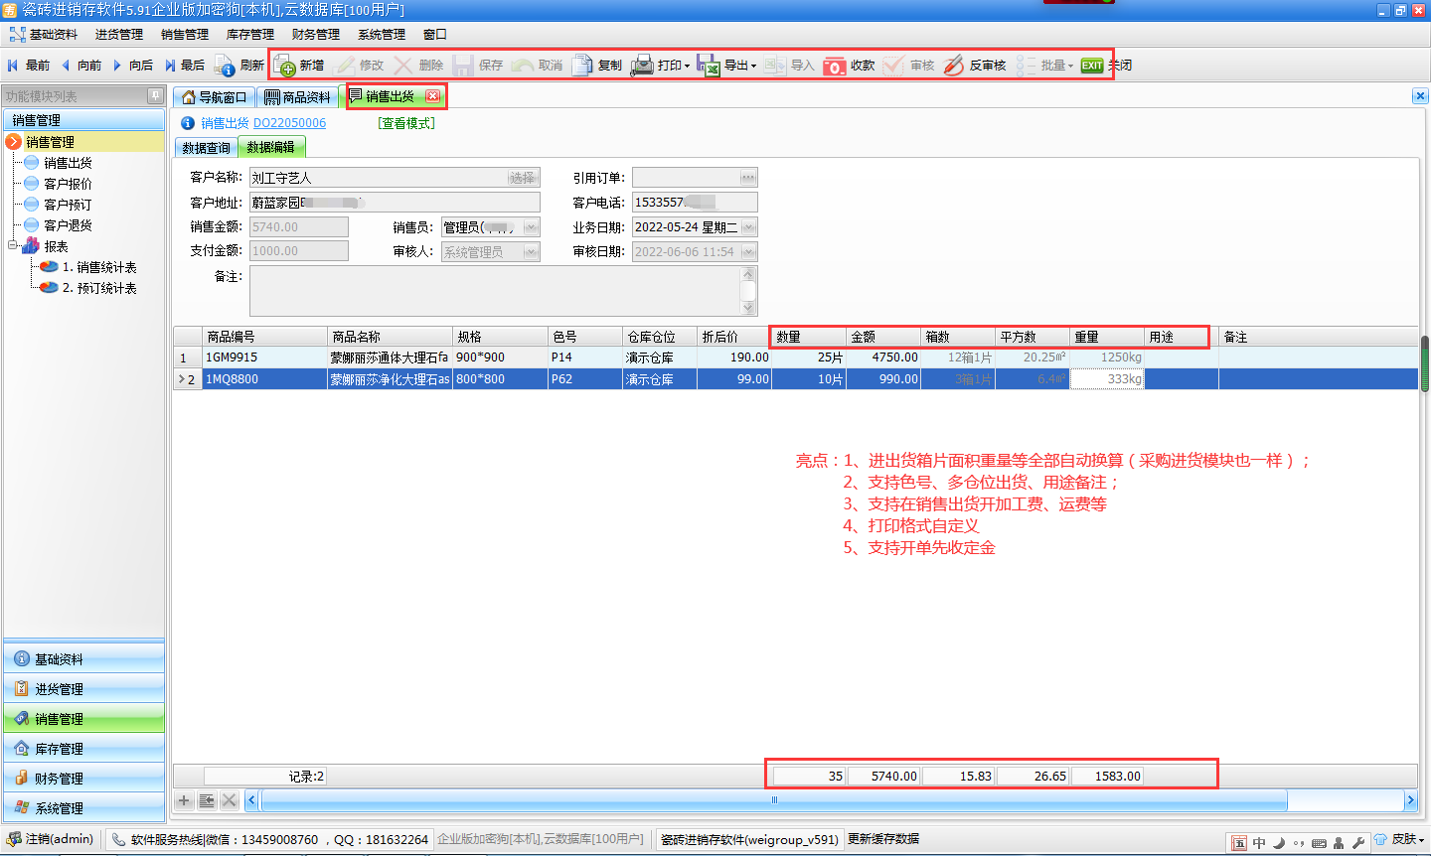Jump to the last record with 最后

(185, 66)
